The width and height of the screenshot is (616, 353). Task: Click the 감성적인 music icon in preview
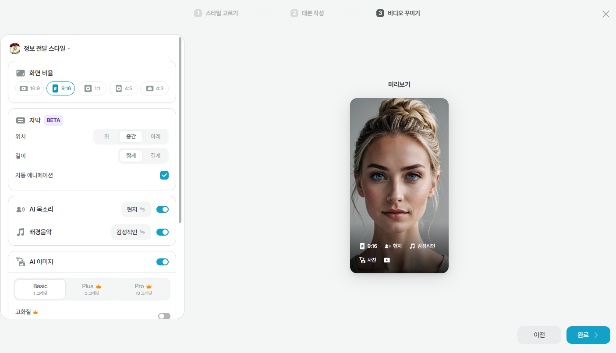(x=412, y=246)
